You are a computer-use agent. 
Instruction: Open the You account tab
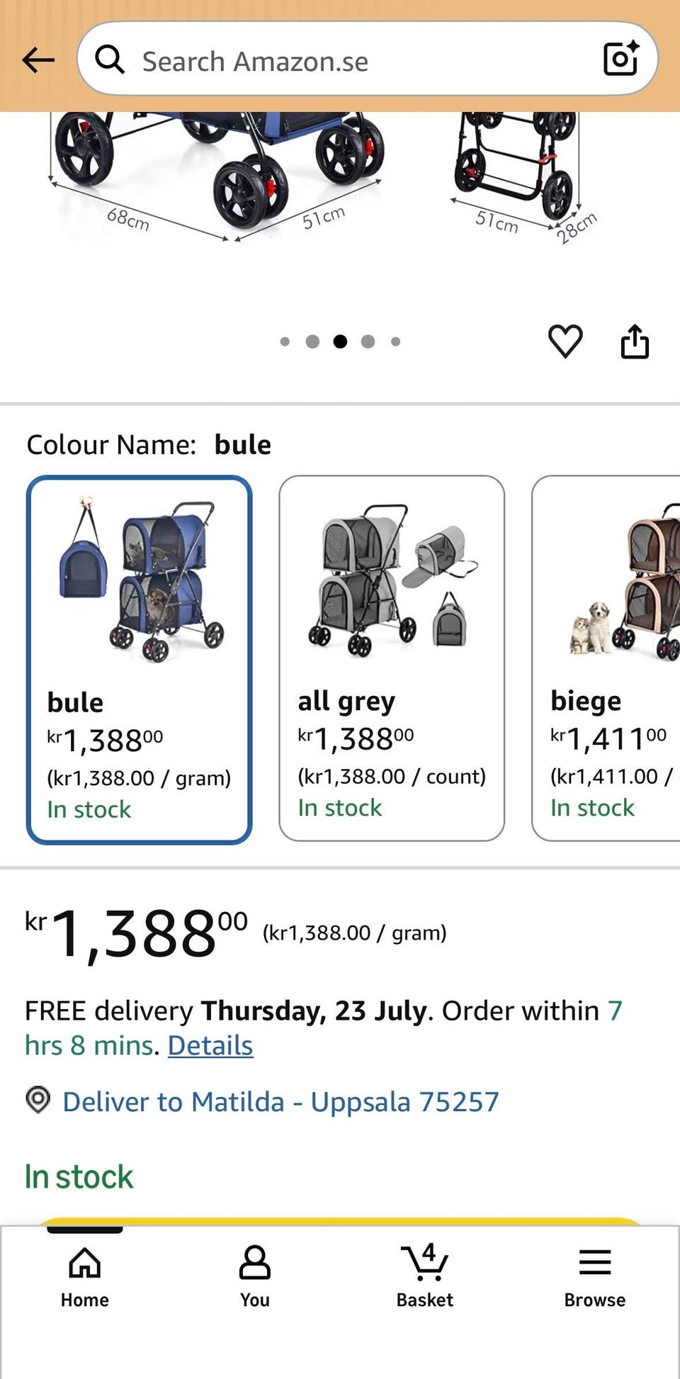(x=255, y=1276)
